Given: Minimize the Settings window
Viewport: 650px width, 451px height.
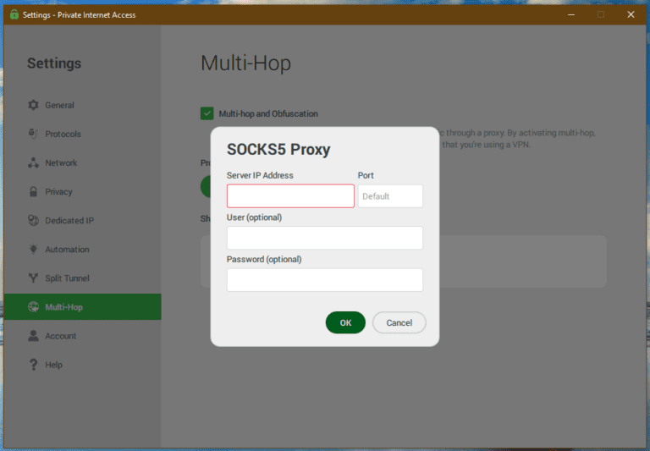Looking at the screenshot, I should tap(571, 14).
